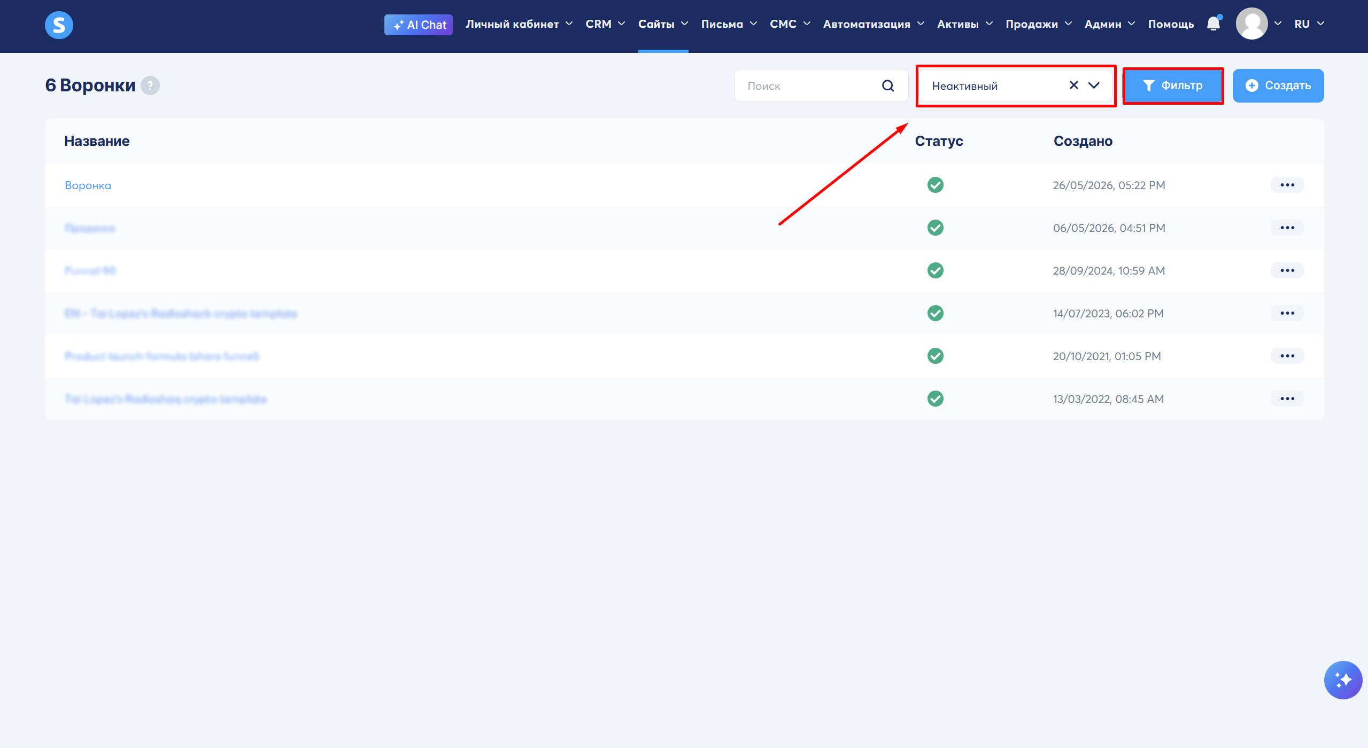Click the Фильтр button

pyautogui.click(x=1173, y=85)
